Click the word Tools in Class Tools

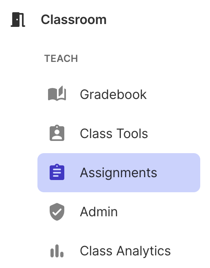[132, 133]
